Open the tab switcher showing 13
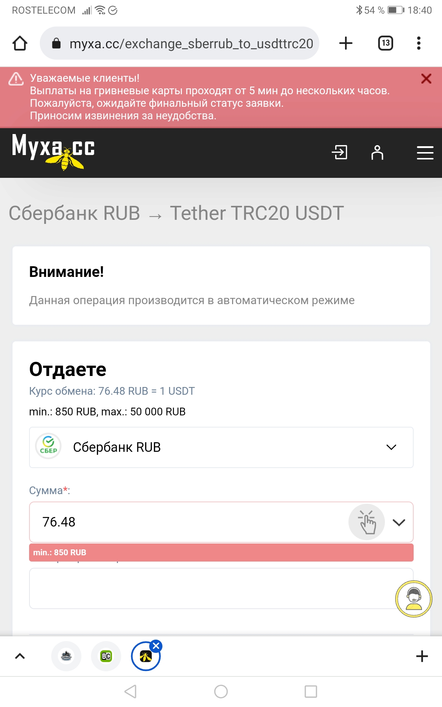 385,43
